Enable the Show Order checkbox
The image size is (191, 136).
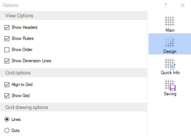click(x=7, y=50)
